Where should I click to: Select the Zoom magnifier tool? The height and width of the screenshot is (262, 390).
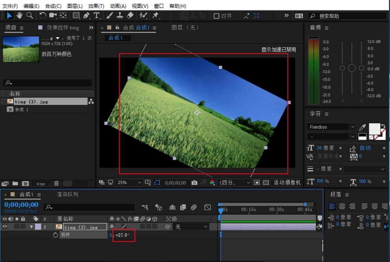point(29,15)
